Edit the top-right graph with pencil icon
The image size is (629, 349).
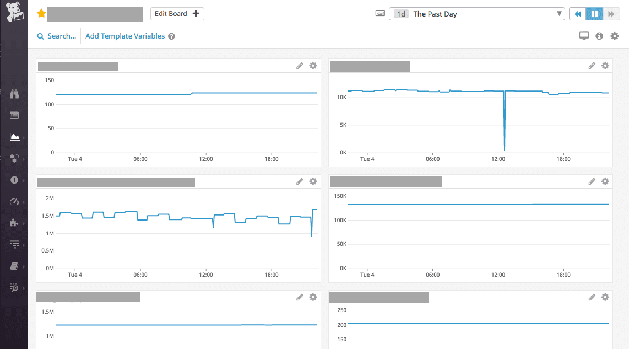(x=592, y=66)
